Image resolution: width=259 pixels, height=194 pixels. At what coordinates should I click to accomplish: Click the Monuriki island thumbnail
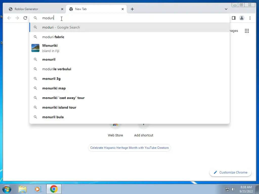point(35,48)
